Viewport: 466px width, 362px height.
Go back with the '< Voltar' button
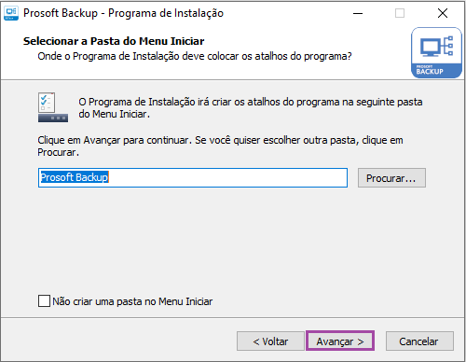270,341
